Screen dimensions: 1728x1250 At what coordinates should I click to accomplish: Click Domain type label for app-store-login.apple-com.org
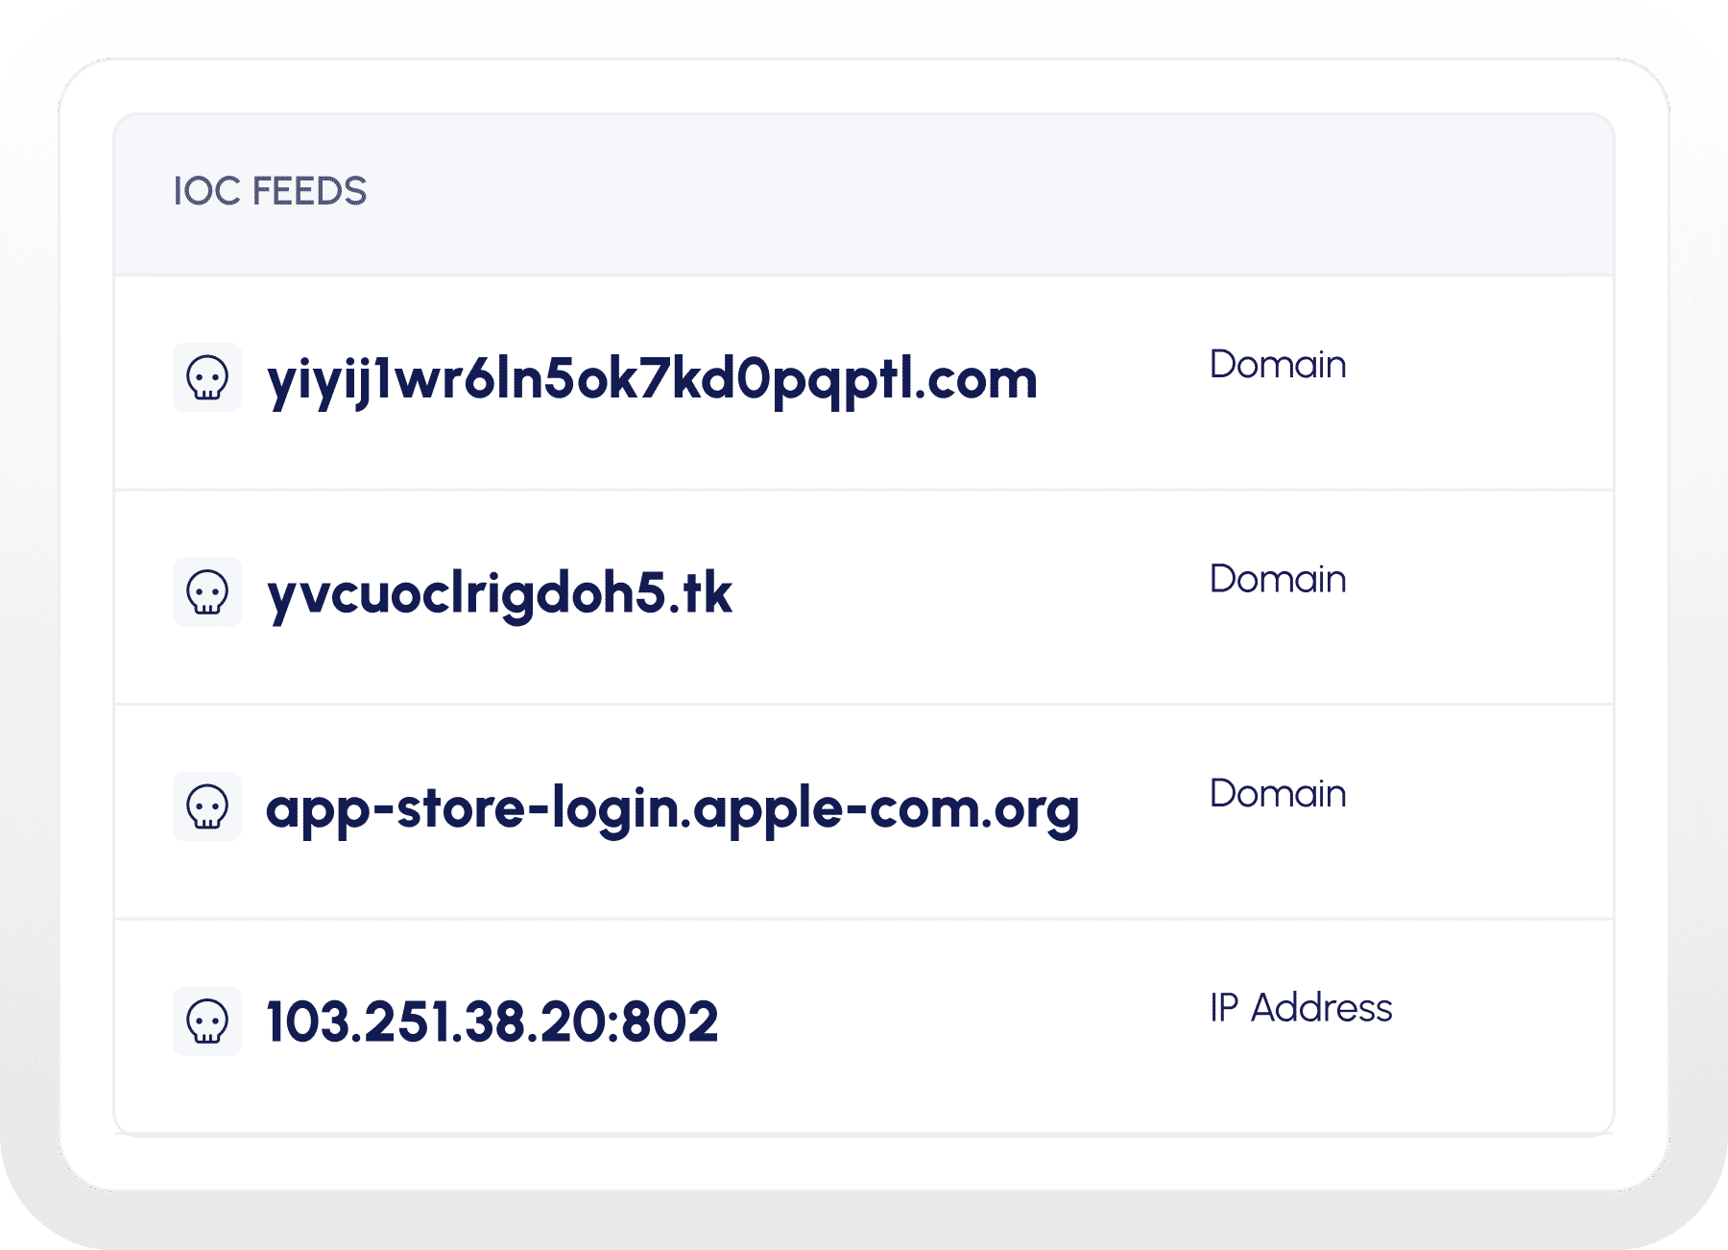pyautogui.click(x=1278, y=794)
